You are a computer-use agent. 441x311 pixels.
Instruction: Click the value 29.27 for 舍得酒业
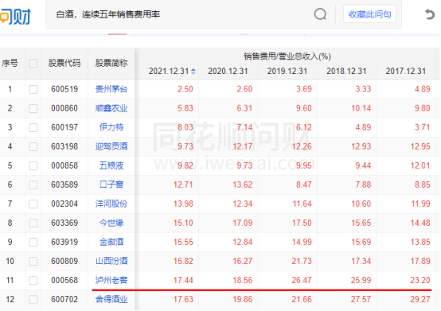420,300
